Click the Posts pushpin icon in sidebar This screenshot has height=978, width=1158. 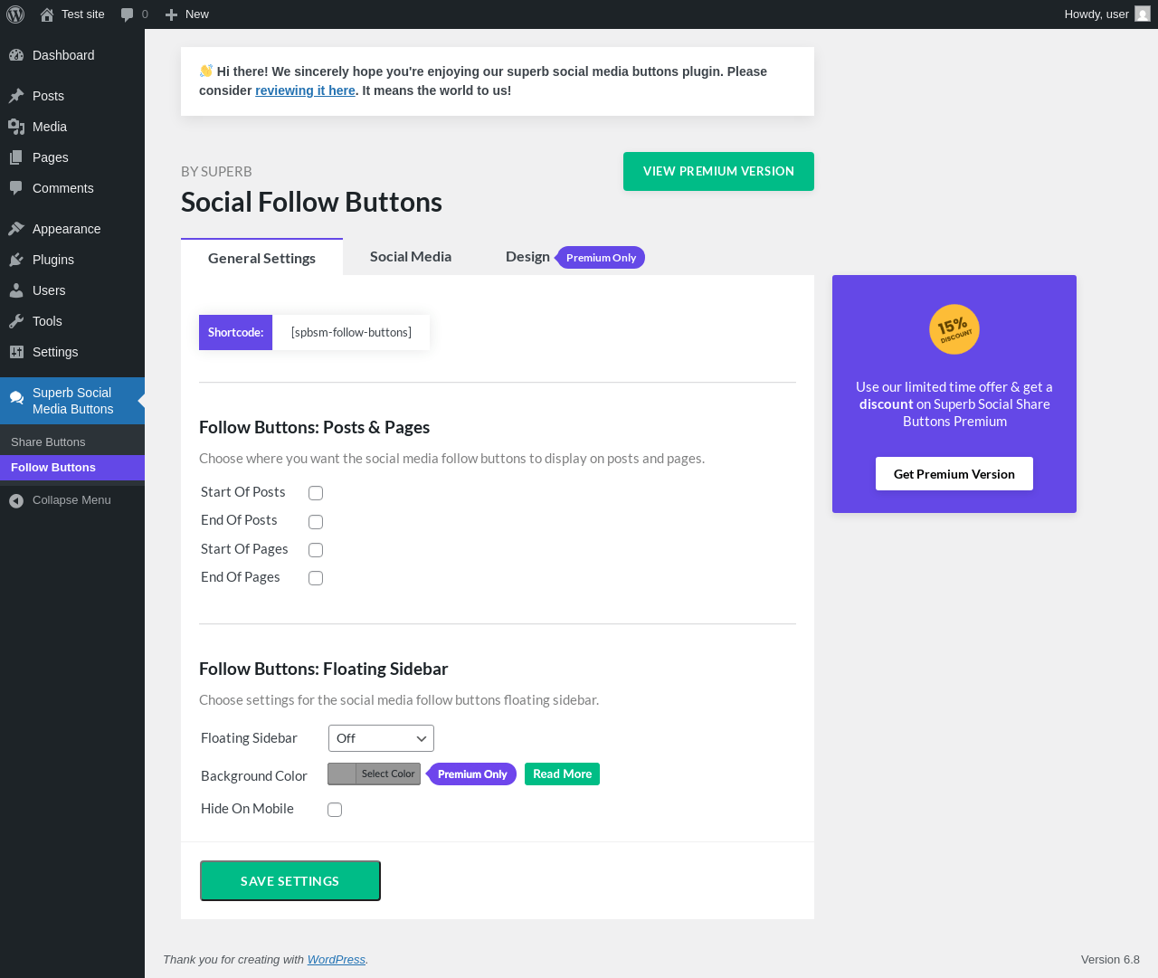pos(16,96)
